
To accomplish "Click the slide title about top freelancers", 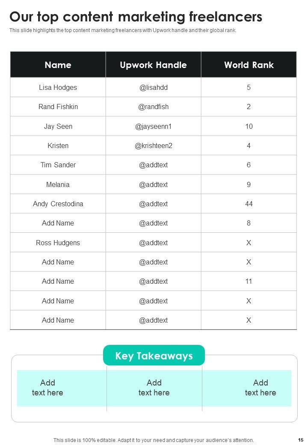I will point(136,17).
